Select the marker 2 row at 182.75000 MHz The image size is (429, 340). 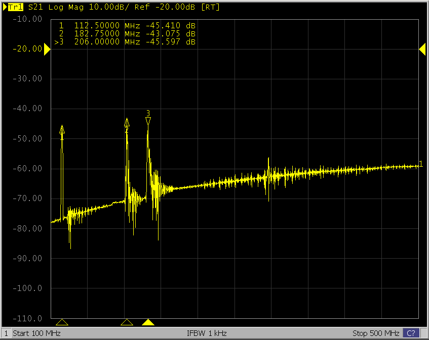coord(127,33)
